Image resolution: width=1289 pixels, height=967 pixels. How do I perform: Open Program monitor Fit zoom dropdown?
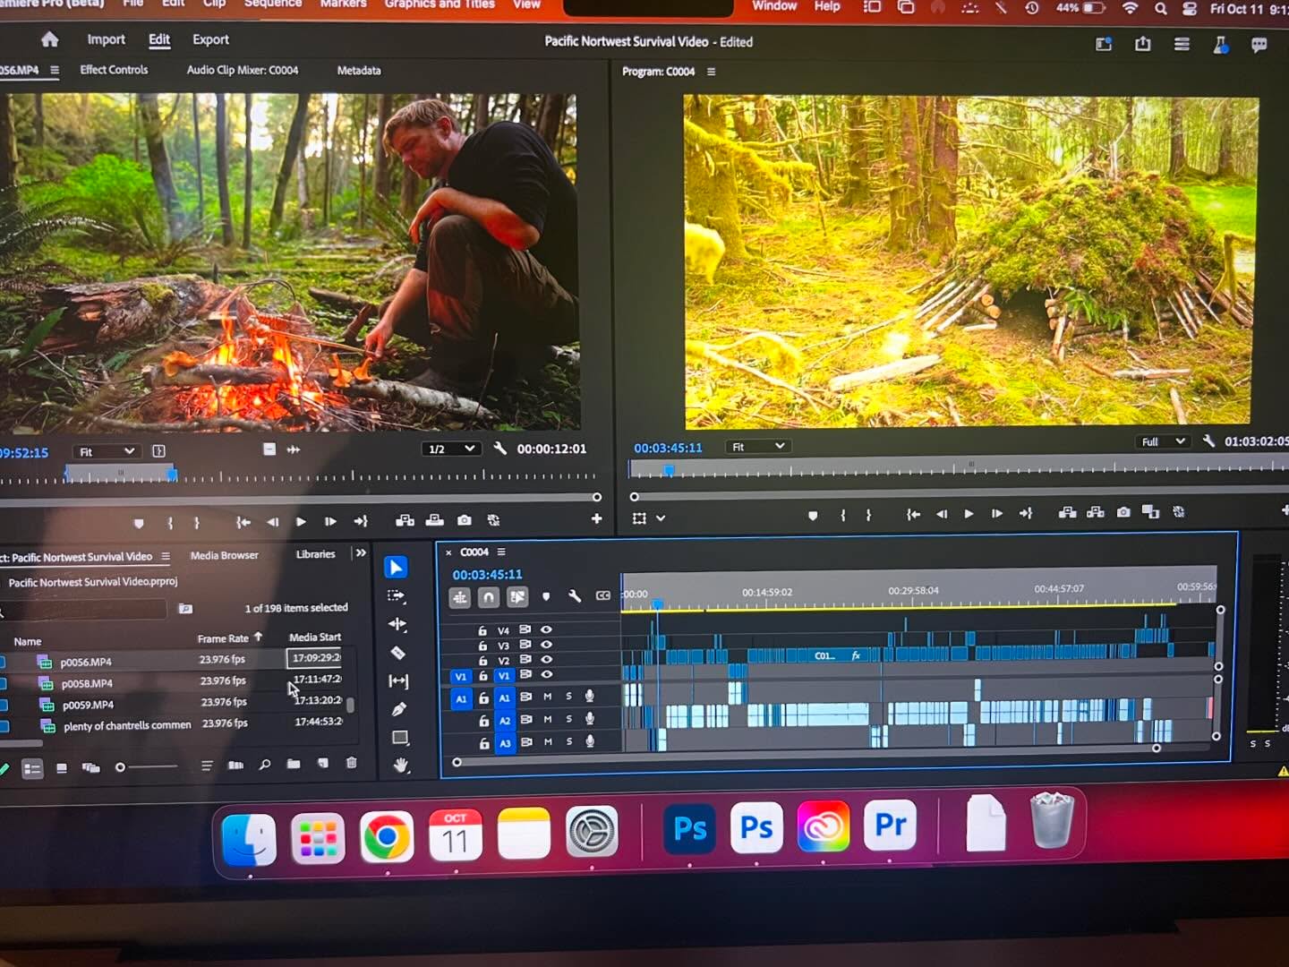click(x=757, y=447)
